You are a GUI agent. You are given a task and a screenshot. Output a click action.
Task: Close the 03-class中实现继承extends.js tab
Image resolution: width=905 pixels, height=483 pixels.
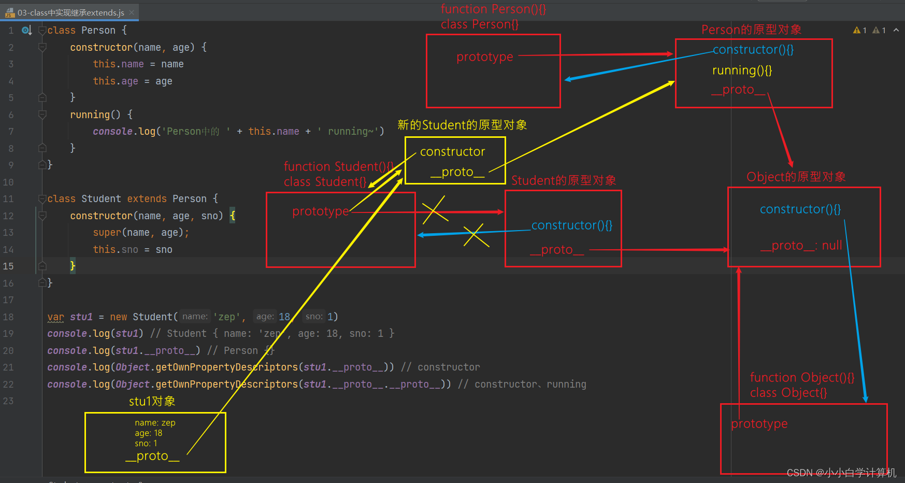tap(132, 12)
